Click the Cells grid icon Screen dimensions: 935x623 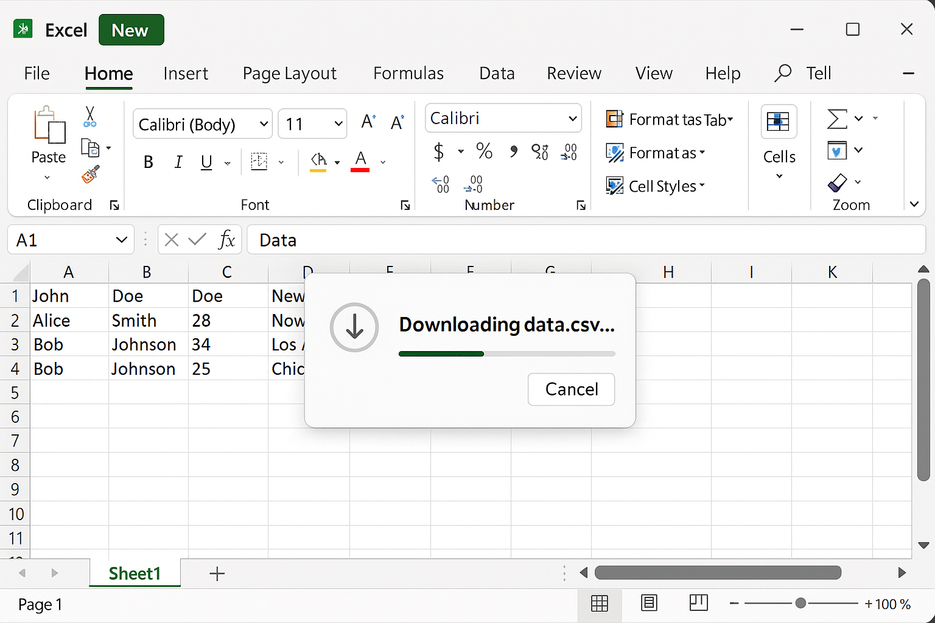coord(779,122)
